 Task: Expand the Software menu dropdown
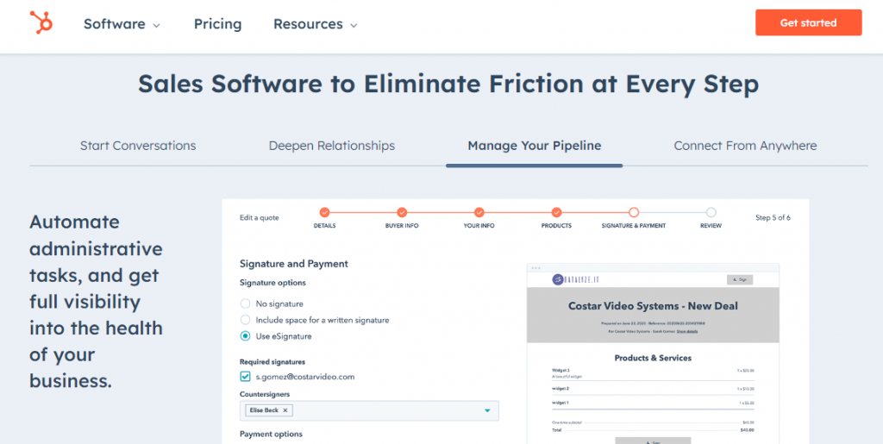(122, 24)
